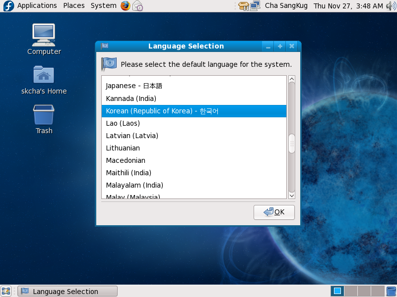The image size is (397, 297).
Task: Open the Applications menu
Action: [37, 5]
